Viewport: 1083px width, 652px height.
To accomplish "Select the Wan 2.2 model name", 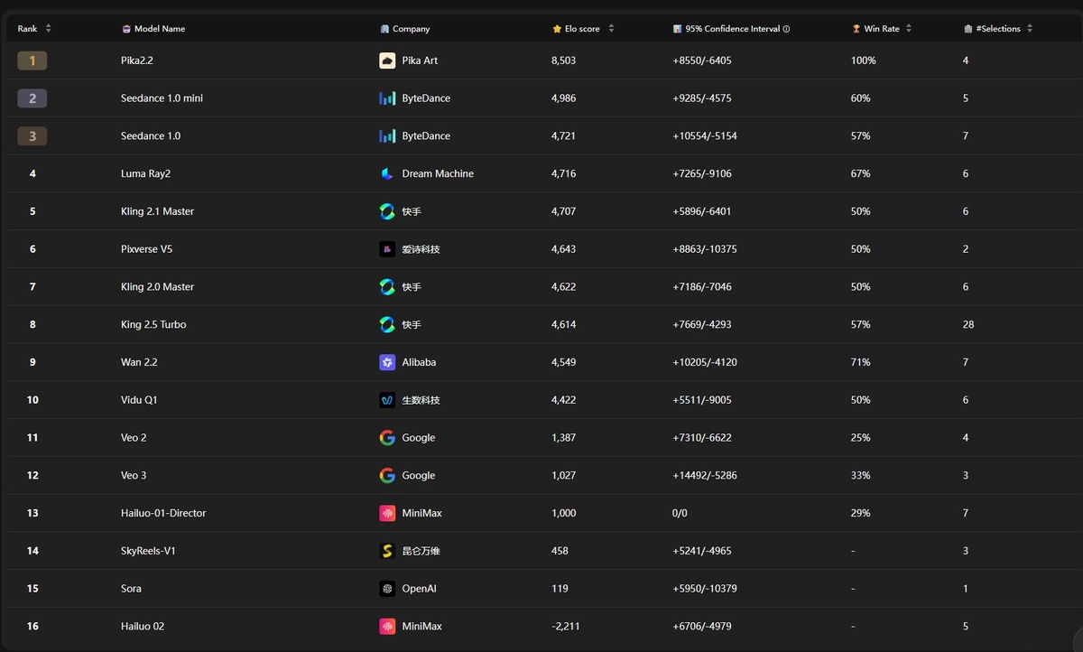I will pyautogui.click(x=140, y=362).
